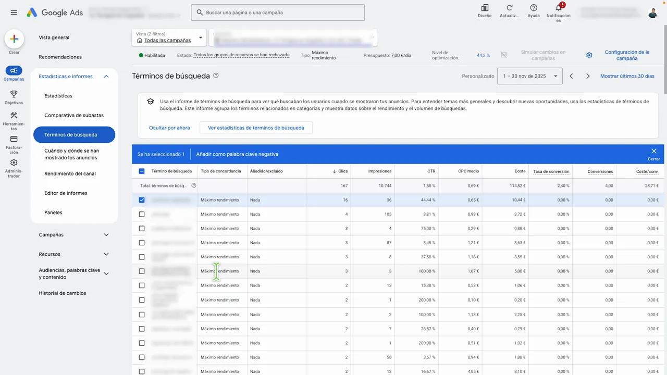Open the main hamburger menu

pos(14,12)
